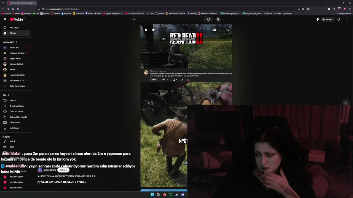
Task: Click the commenter's avatar
Action: [146, 73]
